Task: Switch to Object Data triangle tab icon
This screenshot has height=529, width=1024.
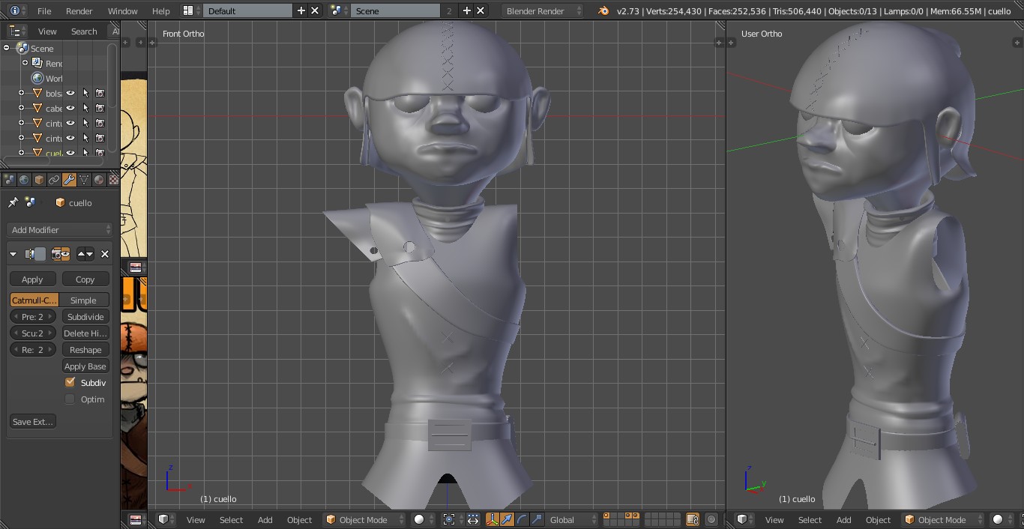Action: 84,180
